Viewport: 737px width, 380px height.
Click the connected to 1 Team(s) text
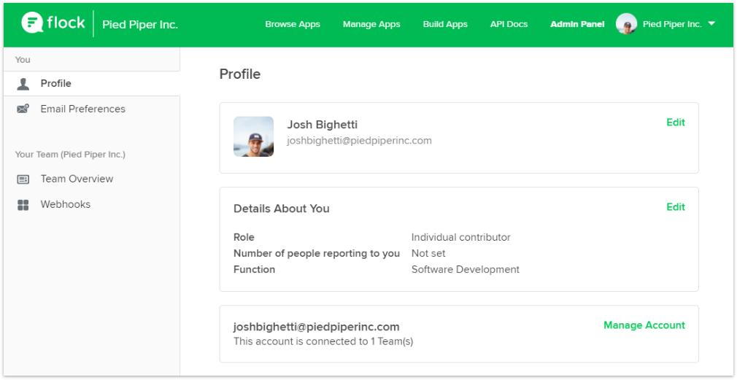323,341
